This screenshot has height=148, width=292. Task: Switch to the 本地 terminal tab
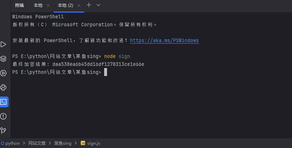[38, 5]
